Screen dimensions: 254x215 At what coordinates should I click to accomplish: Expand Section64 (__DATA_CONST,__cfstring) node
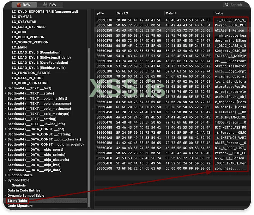(x=5, y=134)
